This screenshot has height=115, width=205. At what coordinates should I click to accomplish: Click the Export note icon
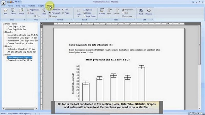13,10
